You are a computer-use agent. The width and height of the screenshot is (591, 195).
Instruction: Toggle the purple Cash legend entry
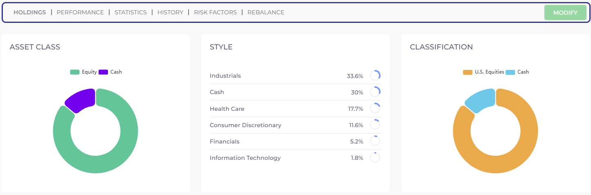pyautogui.click(x=110, y=72)
